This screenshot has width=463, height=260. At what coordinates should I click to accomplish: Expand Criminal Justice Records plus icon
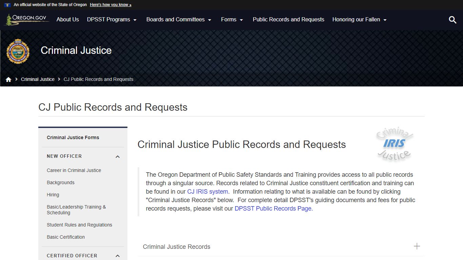417,246
